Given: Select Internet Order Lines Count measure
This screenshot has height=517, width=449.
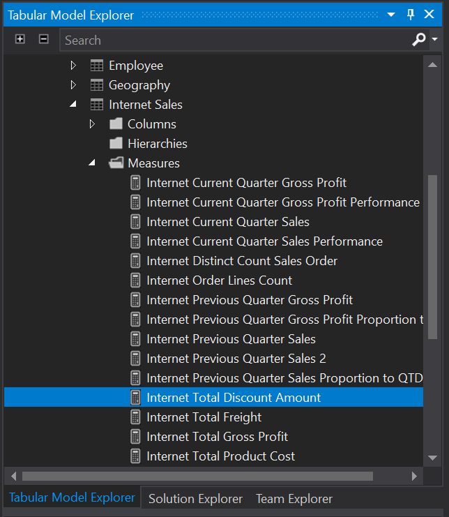Looking at the screenshot, I should pyautogui.click(x=219, y=280).
